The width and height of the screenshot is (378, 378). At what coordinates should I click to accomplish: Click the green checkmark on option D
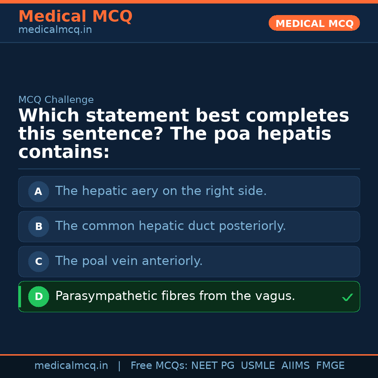click(347, 297)
